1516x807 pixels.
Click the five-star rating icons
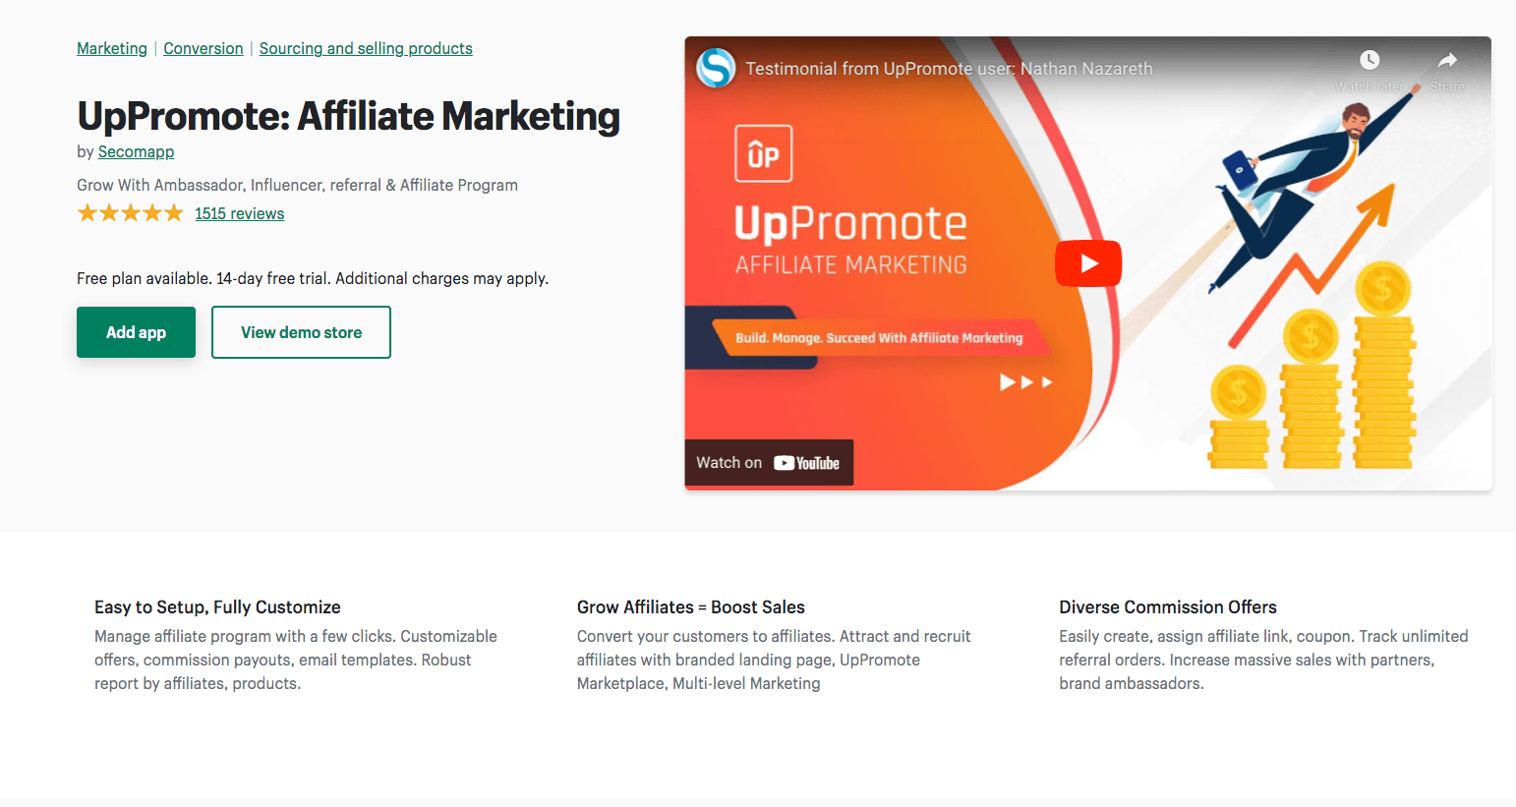(131, 213)
